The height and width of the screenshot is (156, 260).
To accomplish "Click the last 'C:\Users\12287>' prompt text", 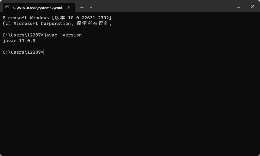I will pyautogui.click(x=23, y=52).
